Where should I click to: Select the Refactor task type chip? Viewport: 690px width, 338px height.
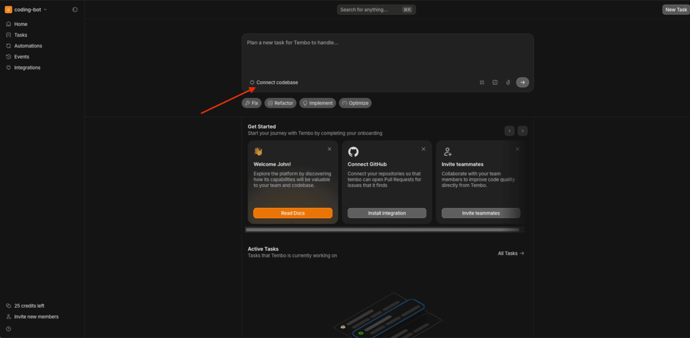point(280,103)
